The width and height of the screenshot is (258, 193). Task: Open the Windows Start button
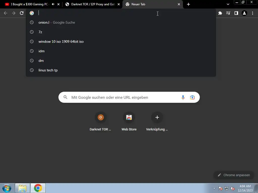(x=7, y=188)
